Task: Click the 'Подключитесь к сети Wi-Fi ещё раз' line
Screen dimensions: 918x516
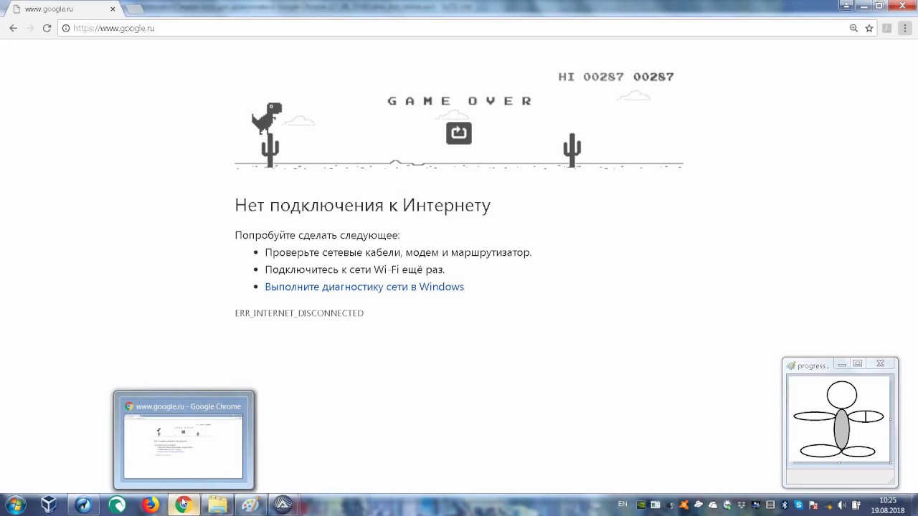Action: 354,269
